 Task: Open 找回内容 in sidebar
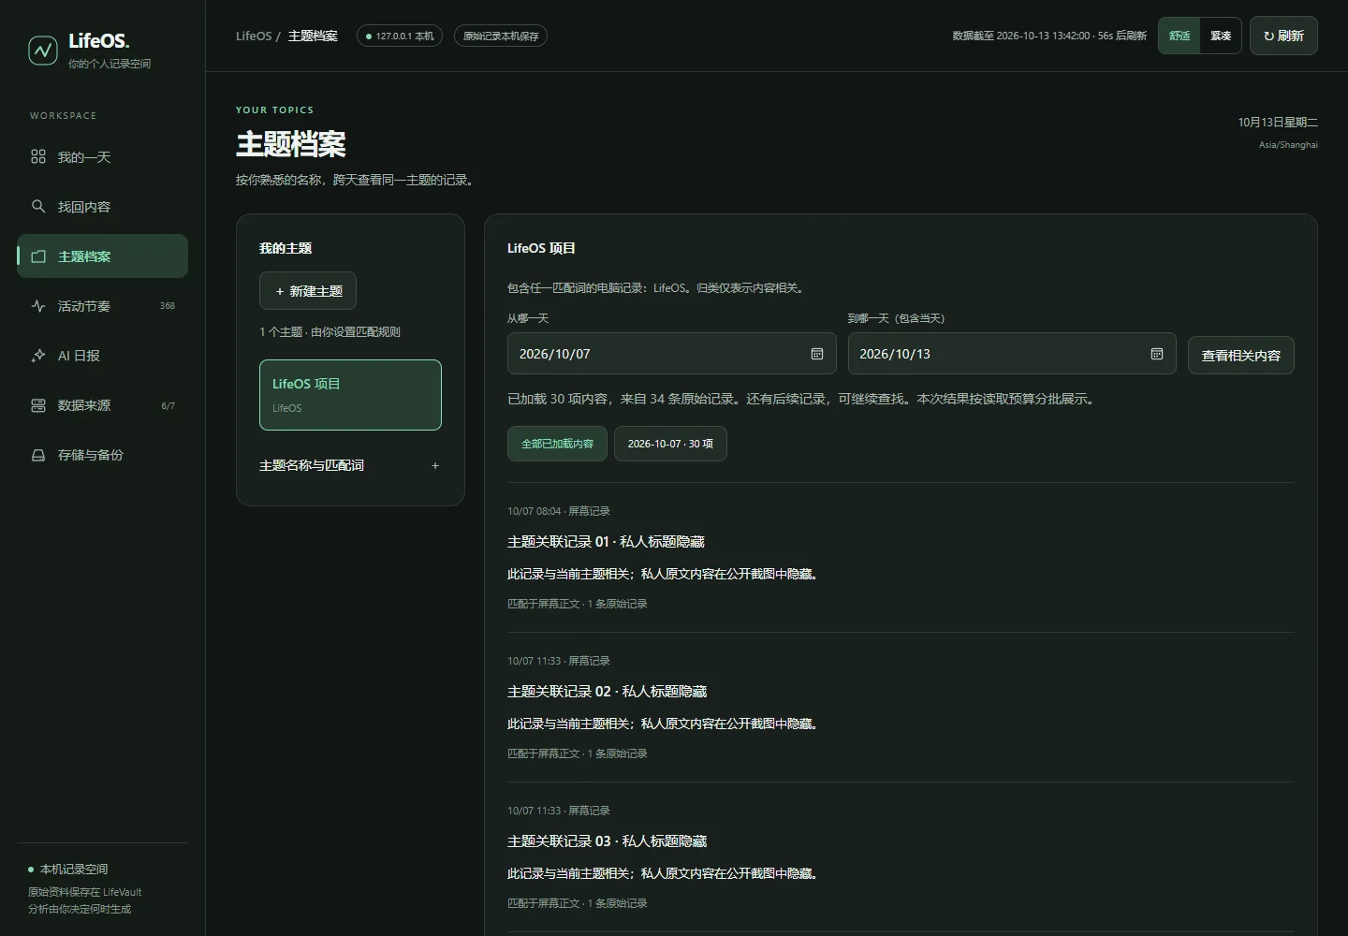click(x=103, y=206)
